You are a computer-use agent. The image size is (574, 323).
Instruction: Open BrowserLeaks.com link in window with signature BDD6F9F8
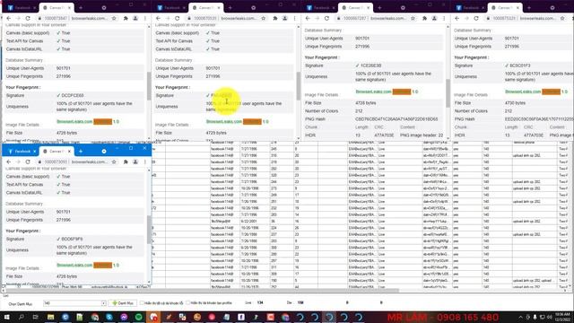(74, 266)
